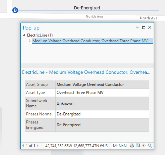Click the blue B marker on the line
The width and height of the screenshot is (165, 155).
pos(15,10)
